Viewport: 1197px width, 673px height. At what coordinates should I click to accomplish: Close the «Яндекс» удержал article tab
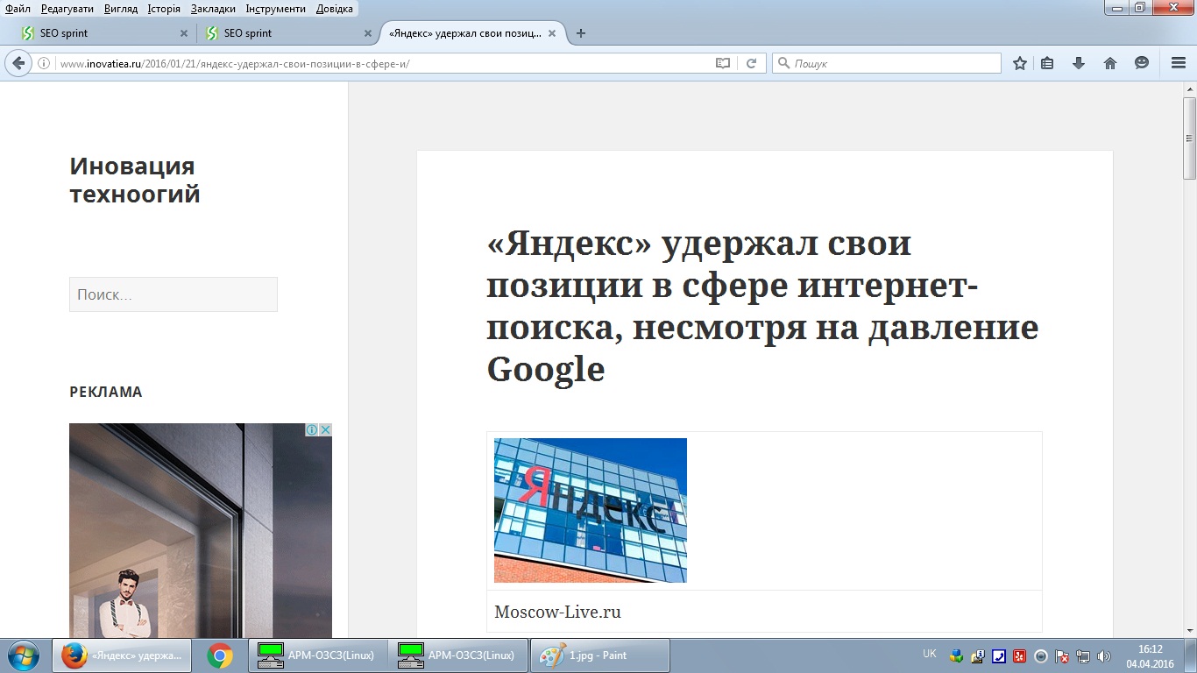click(552, 33)
